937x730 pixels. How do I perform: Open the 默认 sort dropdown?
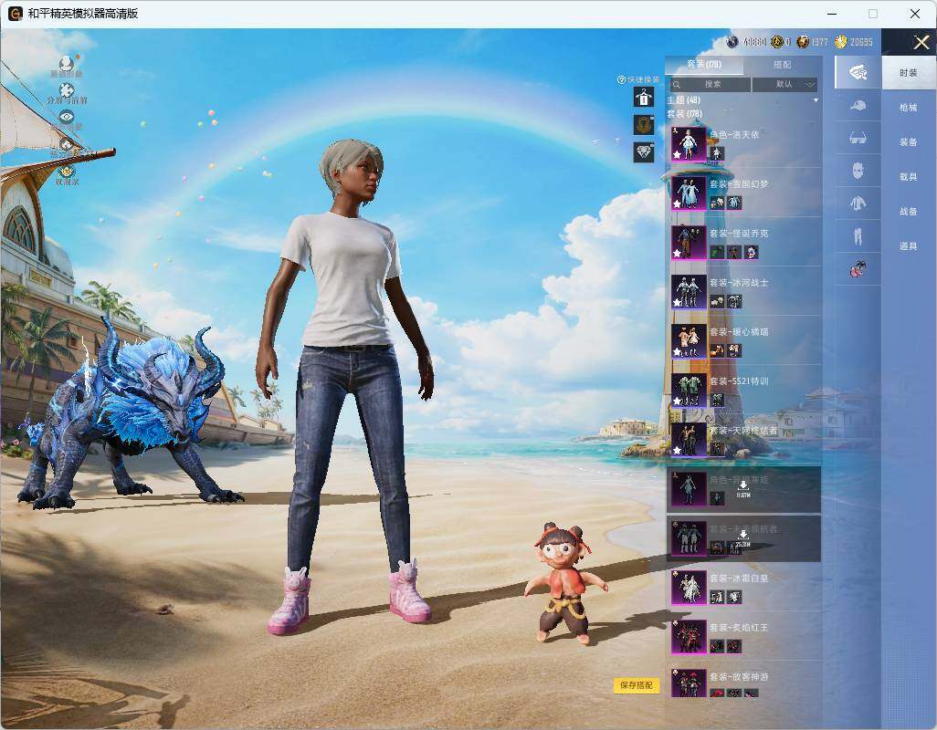coord(784,84)
